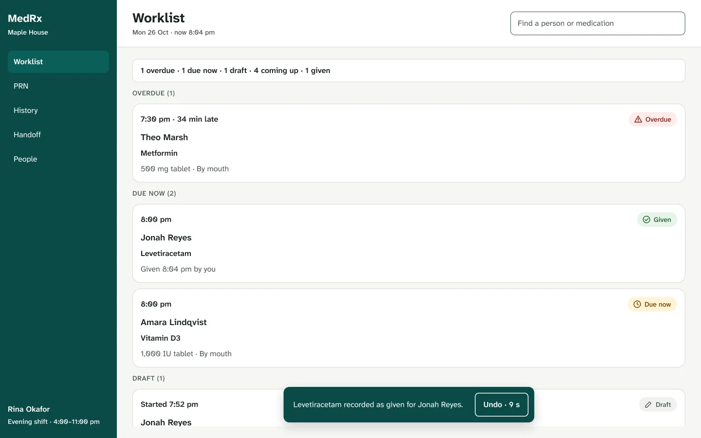Click 'Evening shift · 4:00–11:00 pm' text
701x438 pixels.
pyautogui.click(x=54, y=422)
